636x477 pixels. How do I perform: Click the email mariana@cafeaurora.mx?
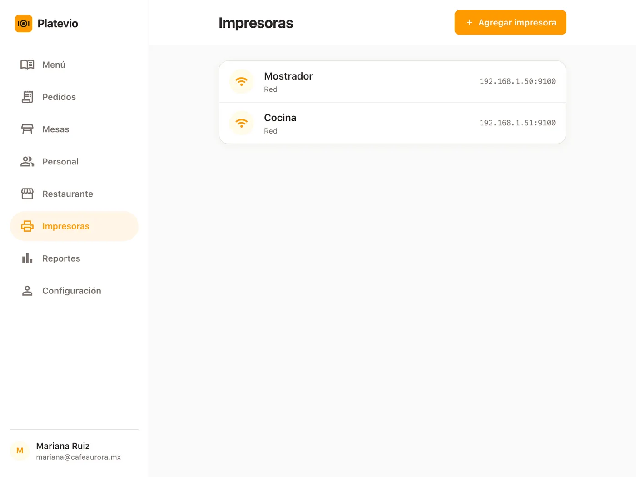[79, 457]
